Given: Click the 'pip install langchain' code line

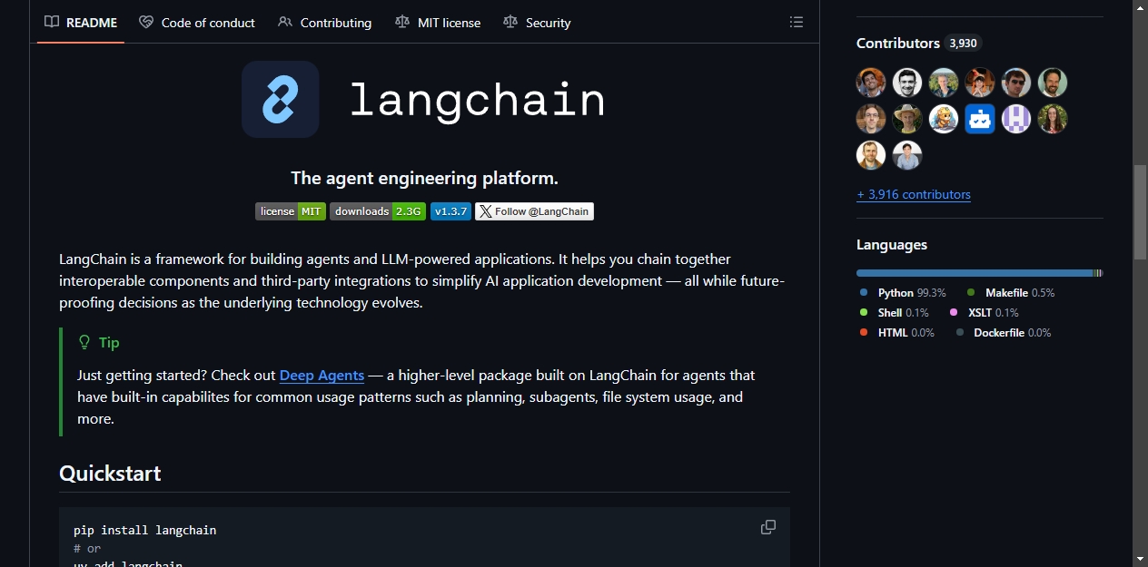Looking at the screenshot, I should coord(145,530).
